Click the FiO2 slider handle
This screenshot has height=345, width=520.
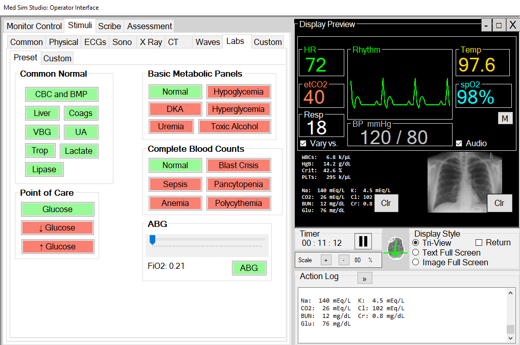(x=152, y=239)
